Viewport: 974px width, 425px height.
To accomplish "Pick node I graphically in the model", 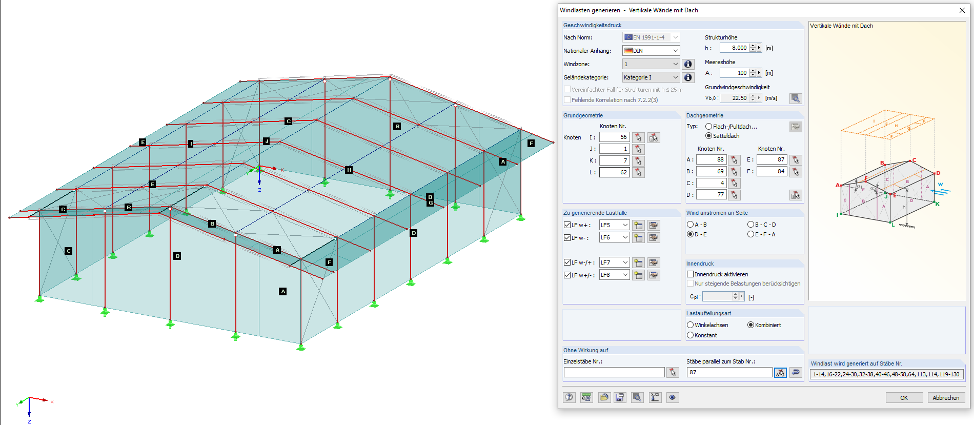I will point(638,137).
